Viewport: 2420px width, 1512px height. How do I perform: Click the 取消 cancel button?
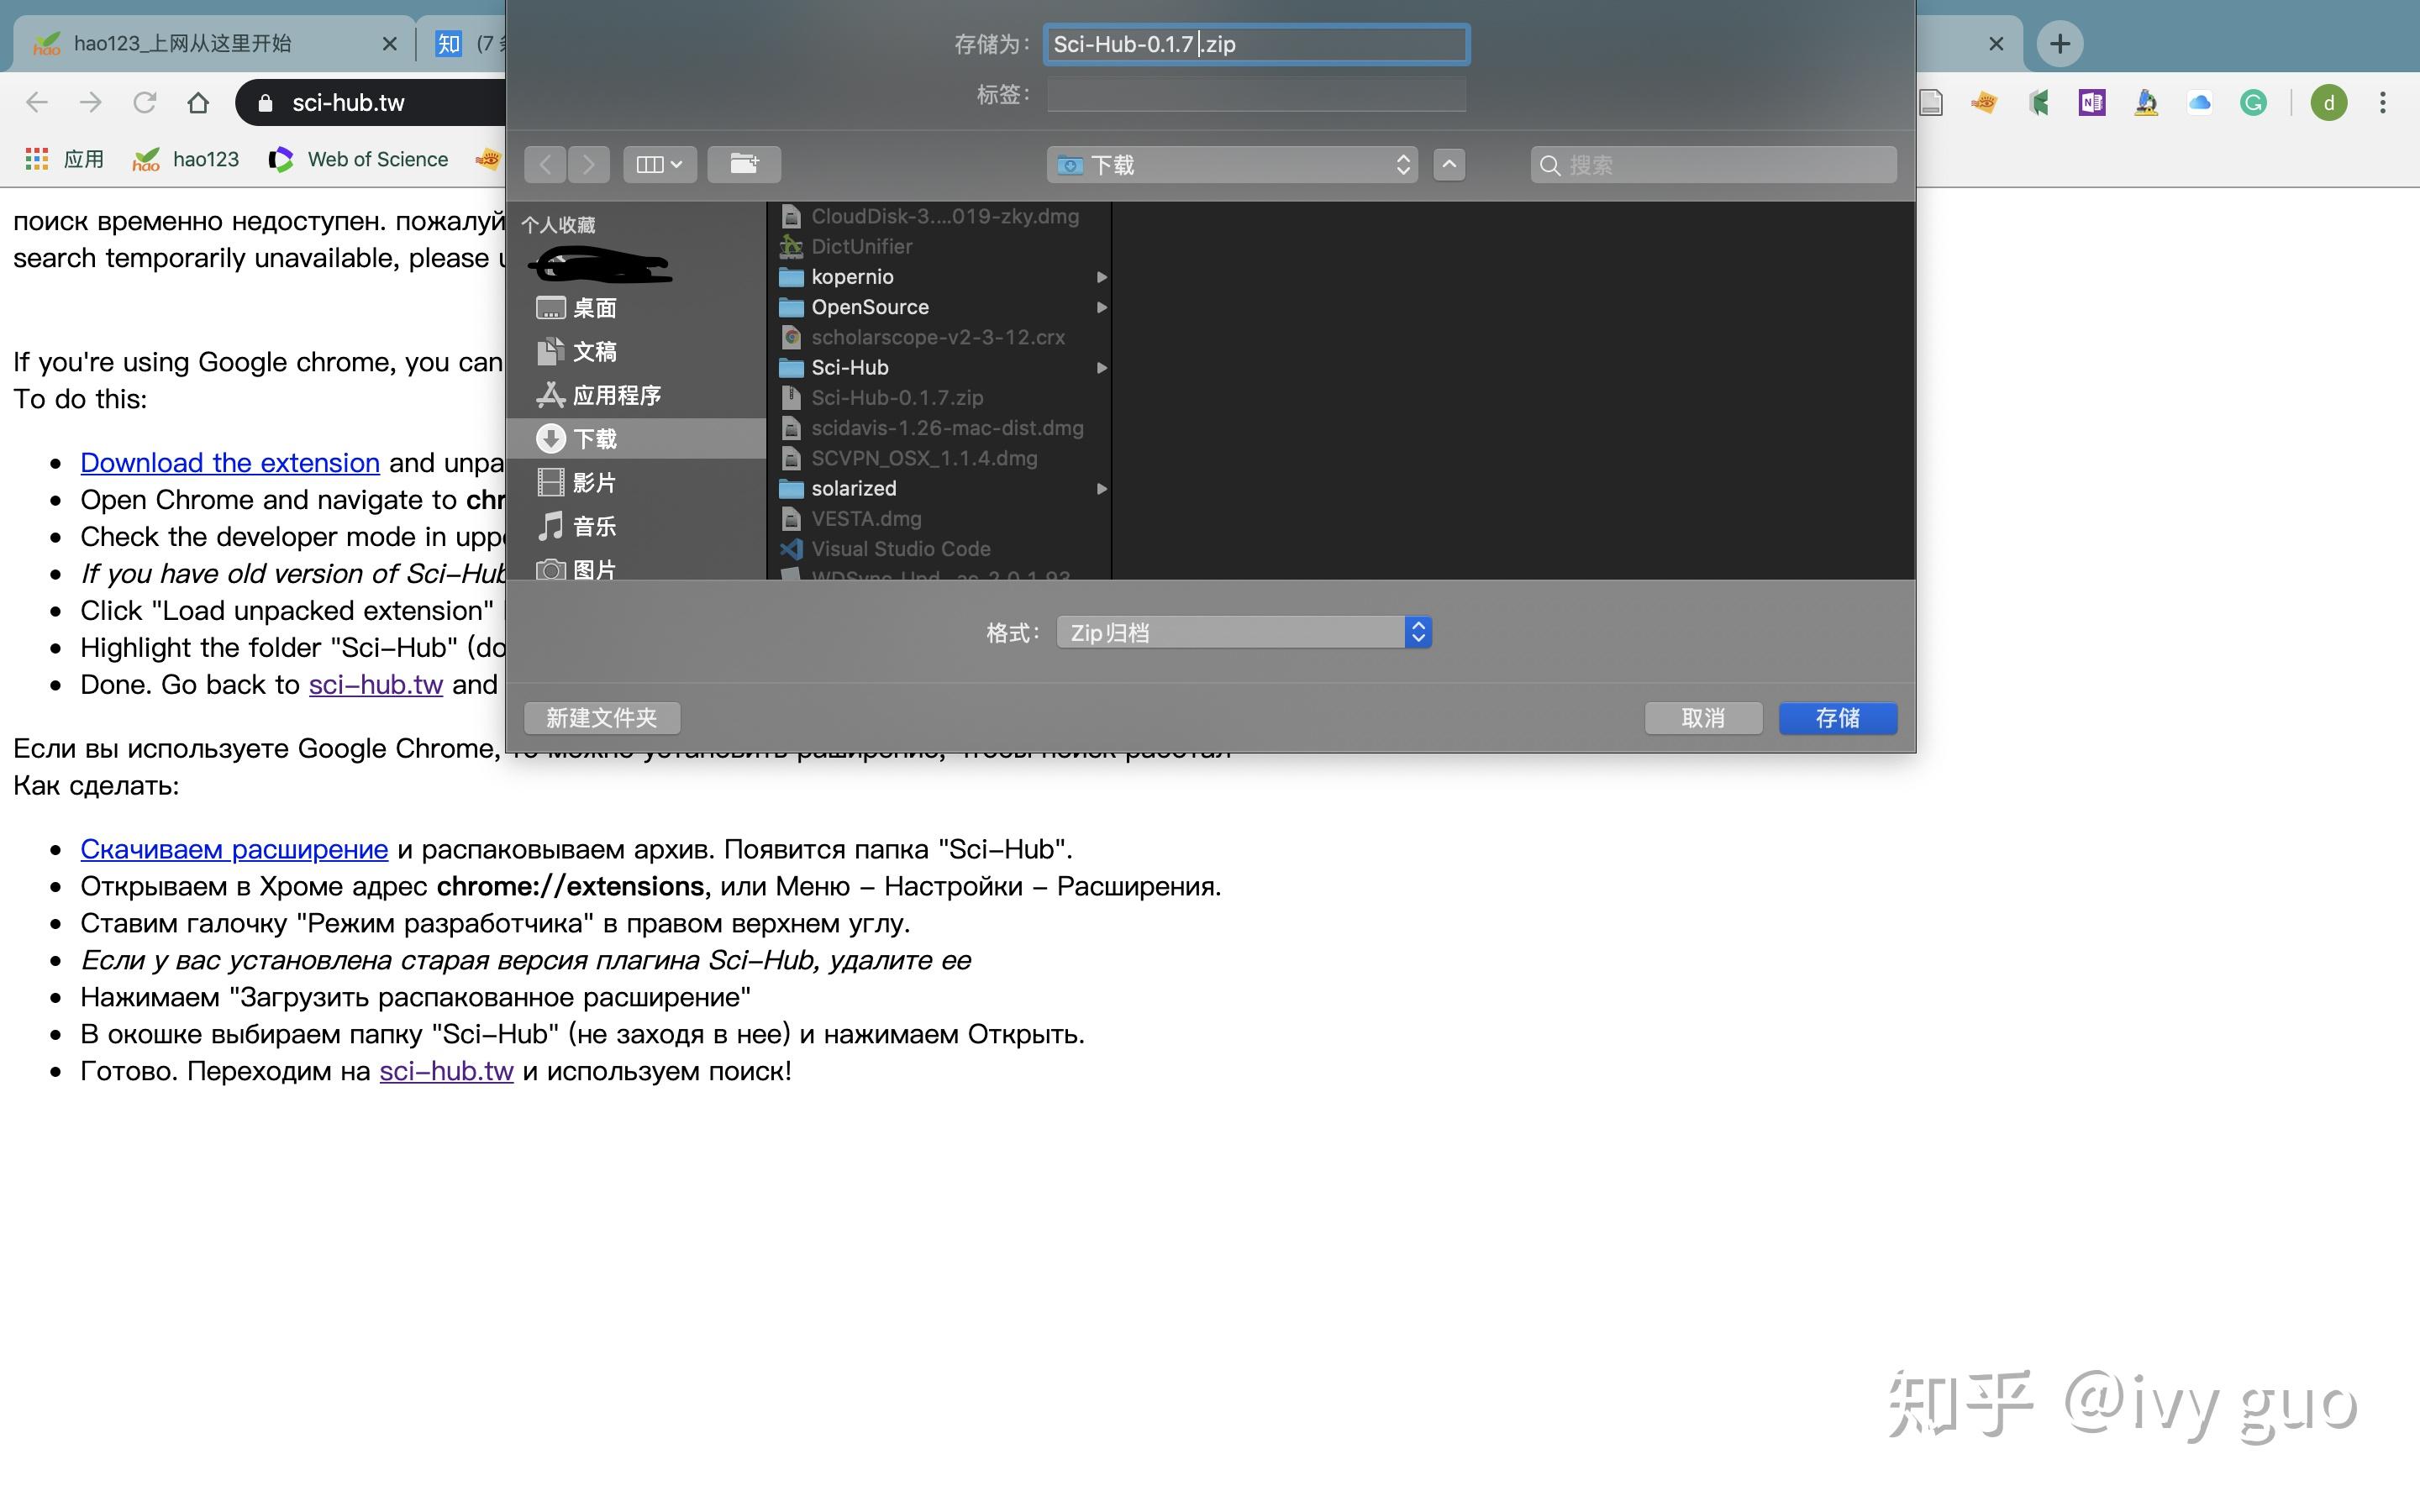pos(1703,718)
